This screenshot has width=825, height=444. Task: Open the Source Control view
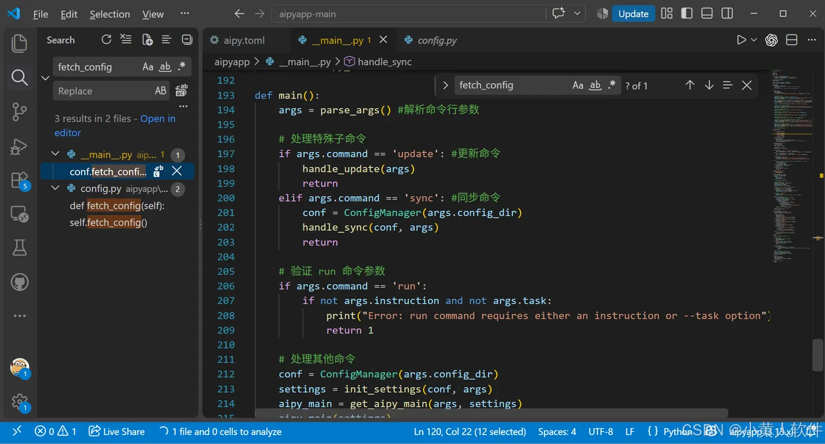(x=19, y=111)
